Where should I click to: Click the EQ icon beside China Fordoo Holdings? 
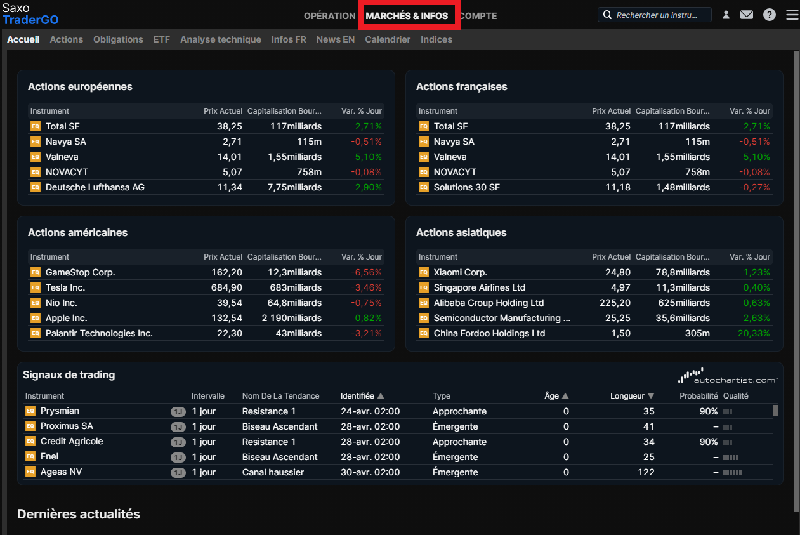(423, 333)
